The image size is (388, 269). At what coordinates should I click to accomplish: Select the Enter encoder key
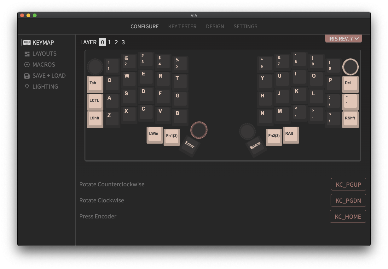pyautogui.click(x=189, y=145)
